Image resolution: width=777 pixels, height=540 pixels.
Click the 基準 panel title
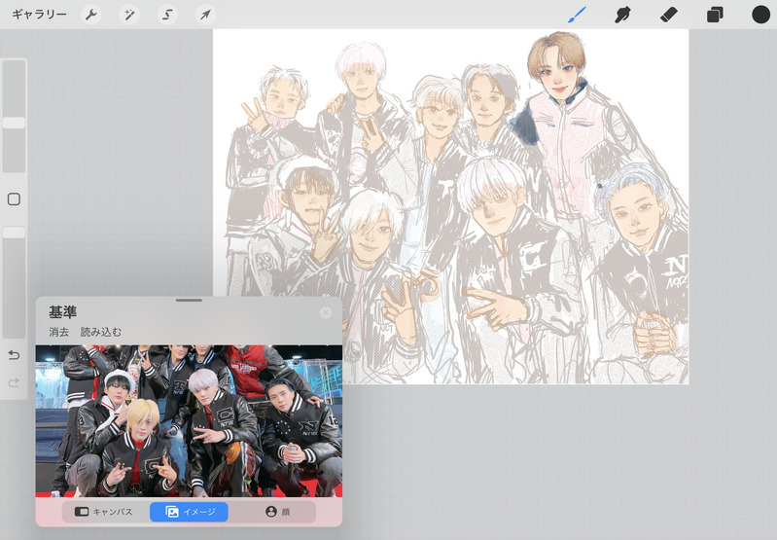click(x=62, y=312)
